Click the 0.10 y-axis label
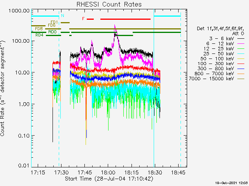249x186 pixels. coord(24,136)
